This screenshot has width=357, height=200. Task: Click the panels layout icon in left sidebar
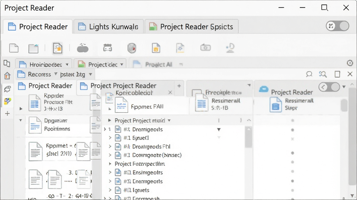coord(7,64)
